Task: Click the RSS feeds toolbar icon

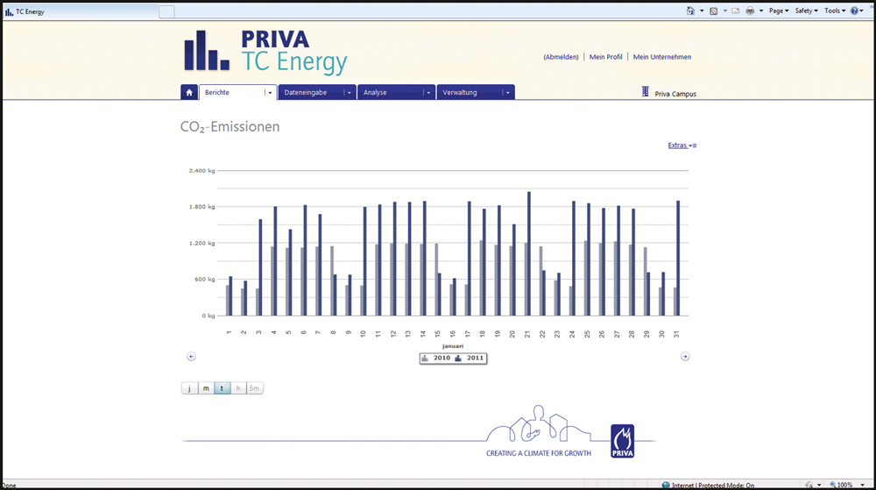Action: (x=713, y=11)
